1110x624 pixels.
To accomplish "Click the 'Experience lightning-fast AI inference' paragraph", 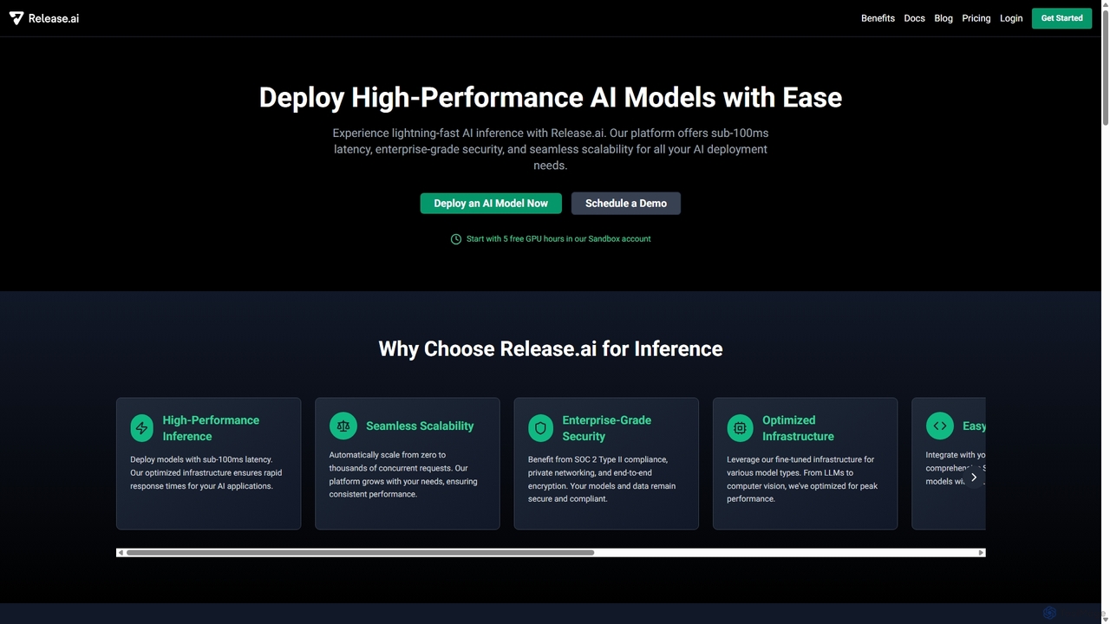I will pos(551,149).
